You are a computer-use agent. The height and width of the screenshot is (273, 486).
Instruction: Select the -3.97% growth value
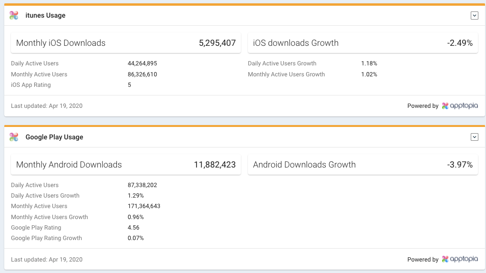[460, 165]
